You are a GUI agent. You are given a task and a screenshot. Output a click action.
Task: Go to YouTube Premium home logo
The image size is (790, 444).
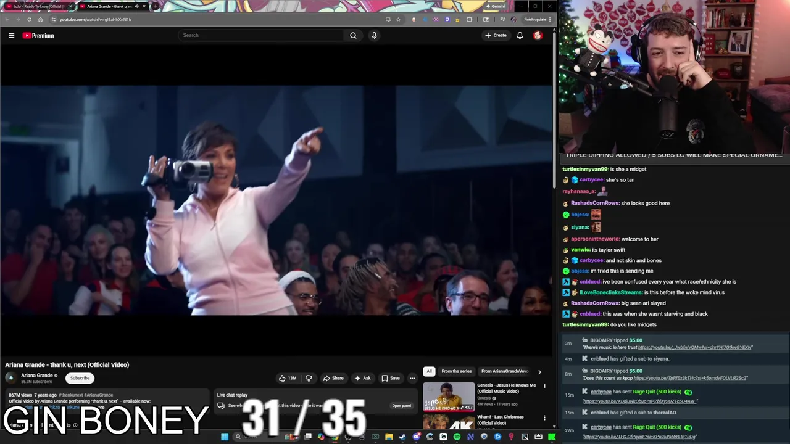[x=38, y=36]
